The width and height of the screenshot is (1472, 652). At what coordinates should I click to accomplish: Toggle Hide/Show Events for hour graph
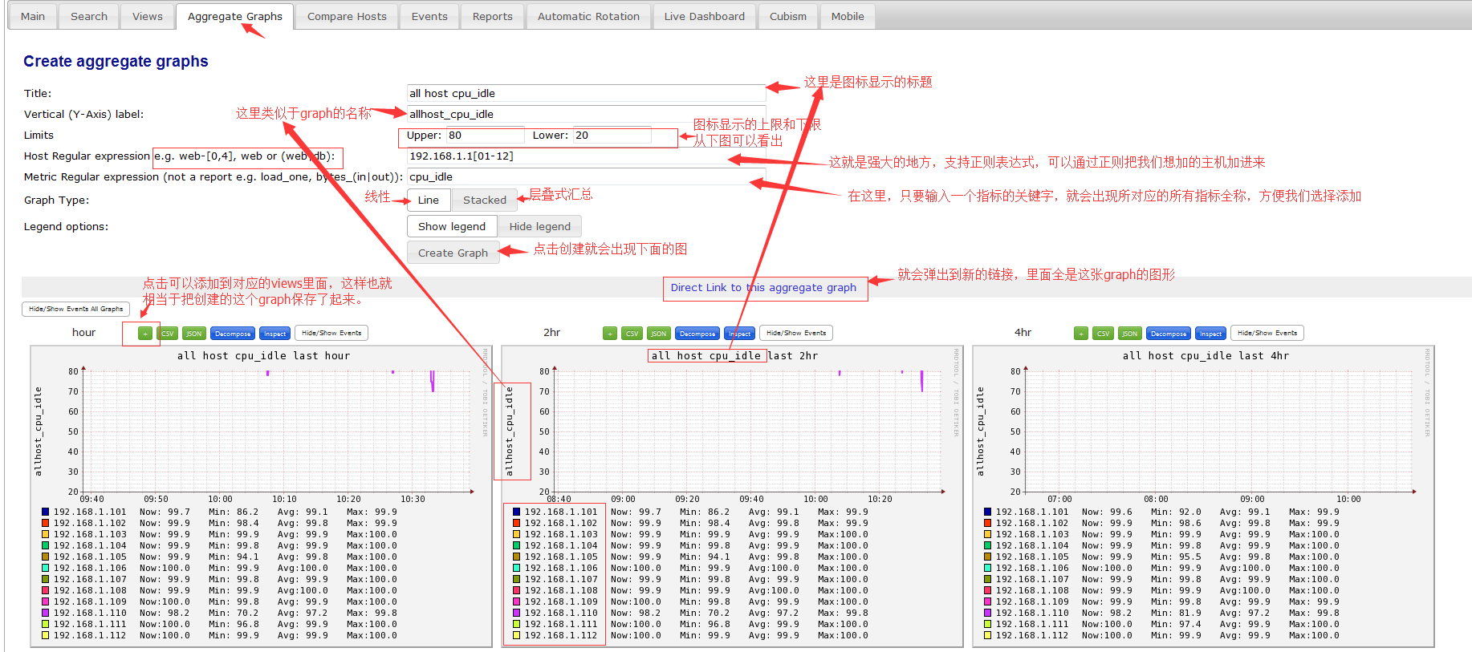(331, 333)
